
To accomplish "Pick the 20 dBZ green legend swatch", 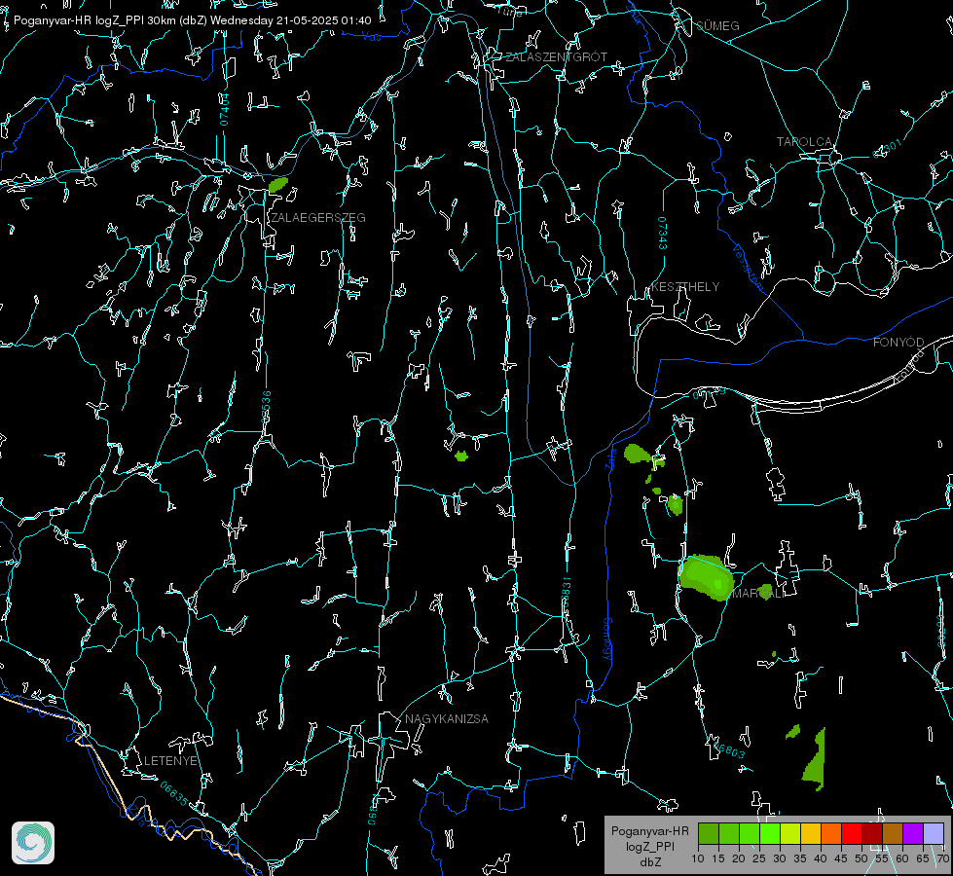I will click(750, 833).
